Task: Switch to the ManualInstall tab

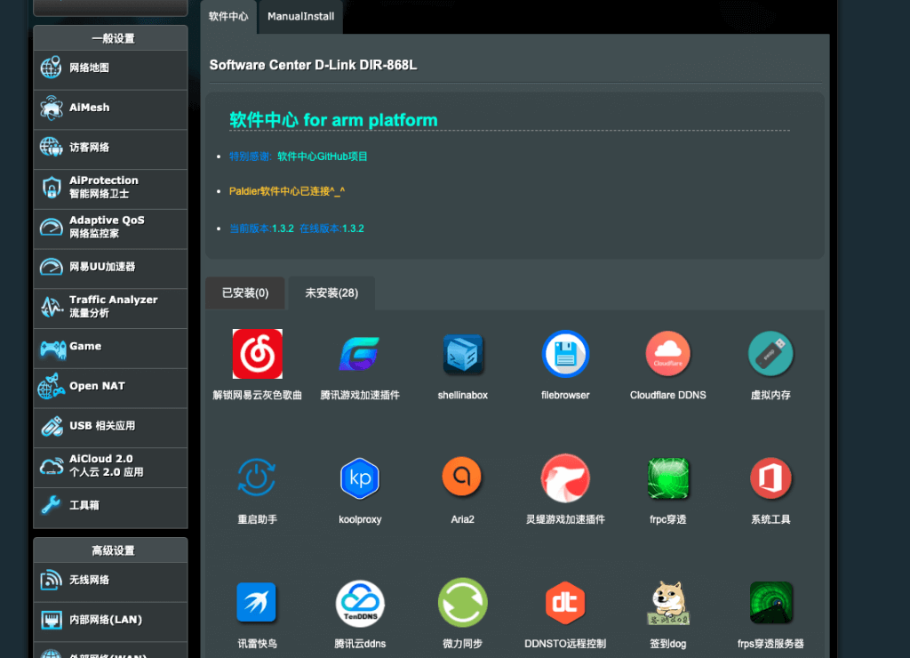Action: (300, 17)
